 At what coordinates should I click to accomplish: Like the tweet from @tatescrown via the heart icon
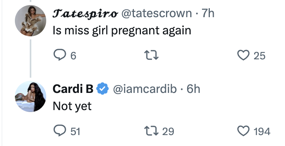click(x=244, y=55)
